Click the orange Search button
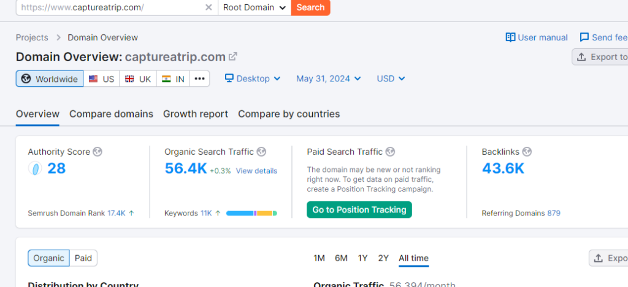The width and height of the screenshot is (628, 287). tap(310, 7)
